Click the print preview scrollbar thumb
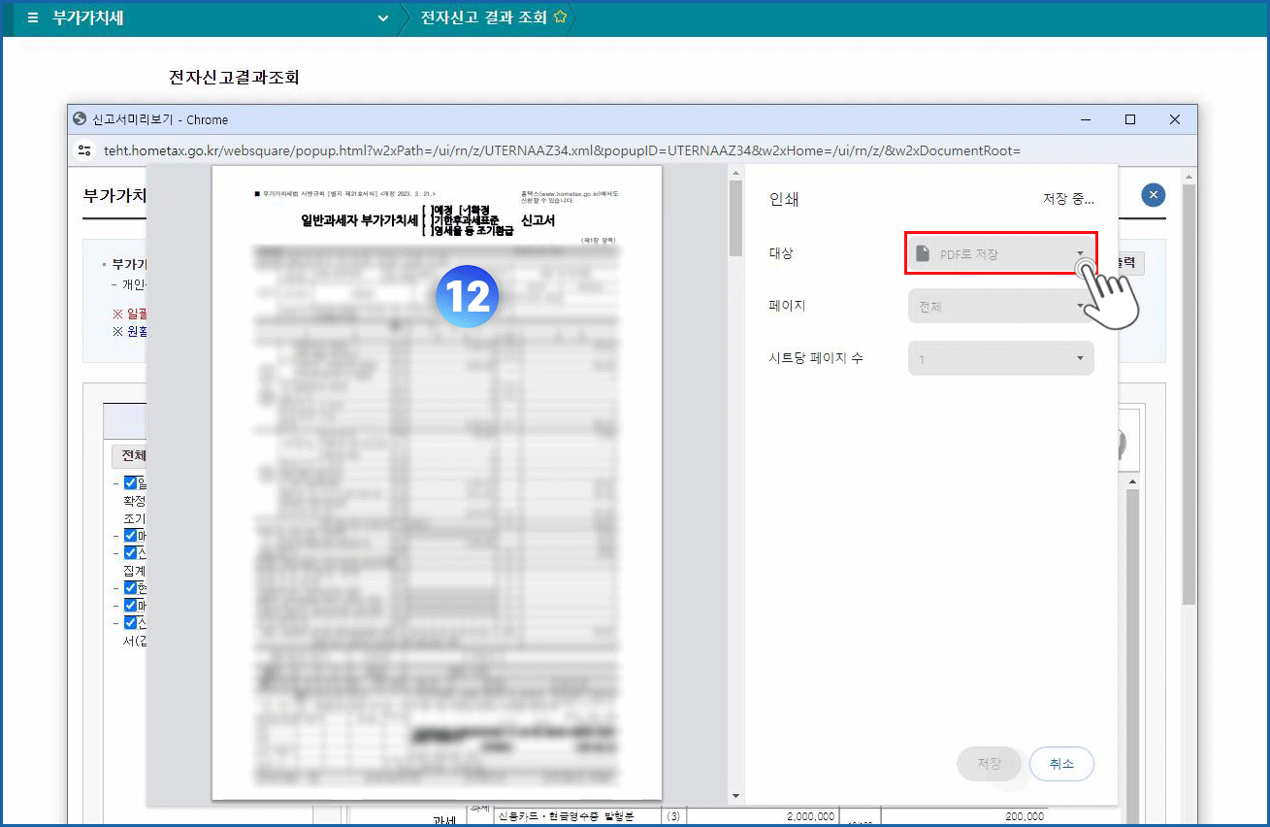Viewport: 1270px width, 827px height. [x=735, y=218]
